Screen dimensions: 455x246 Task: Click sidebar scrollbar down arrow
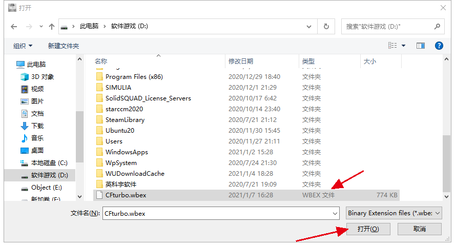coord(79,196)
